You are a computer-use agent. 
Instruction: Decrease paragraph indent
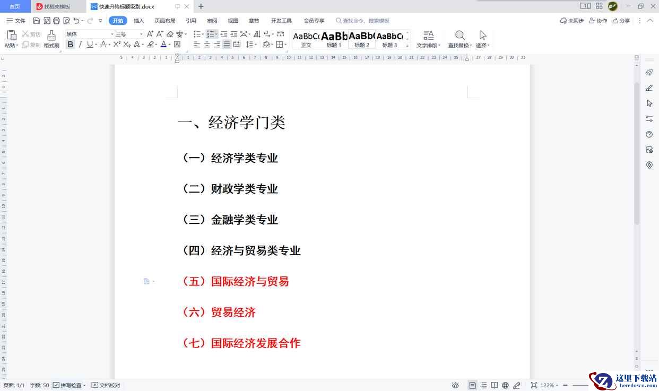(224, 34)
